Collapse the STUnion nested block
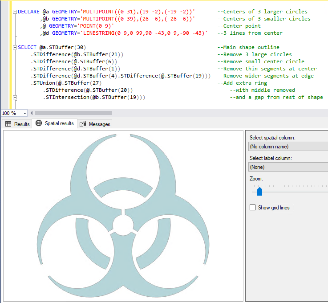Viewport: 328px width, 303px height. point(15,98)
